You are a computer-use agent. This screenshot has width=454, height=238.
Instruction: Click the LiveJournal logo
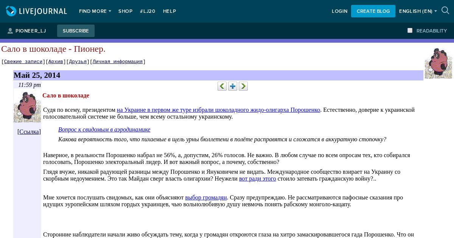click(36, 11)
